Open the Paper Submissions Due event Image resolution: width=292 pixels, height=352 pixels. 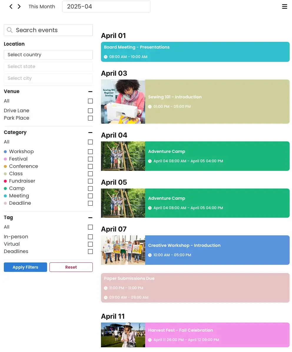click(x=195, y=288)
